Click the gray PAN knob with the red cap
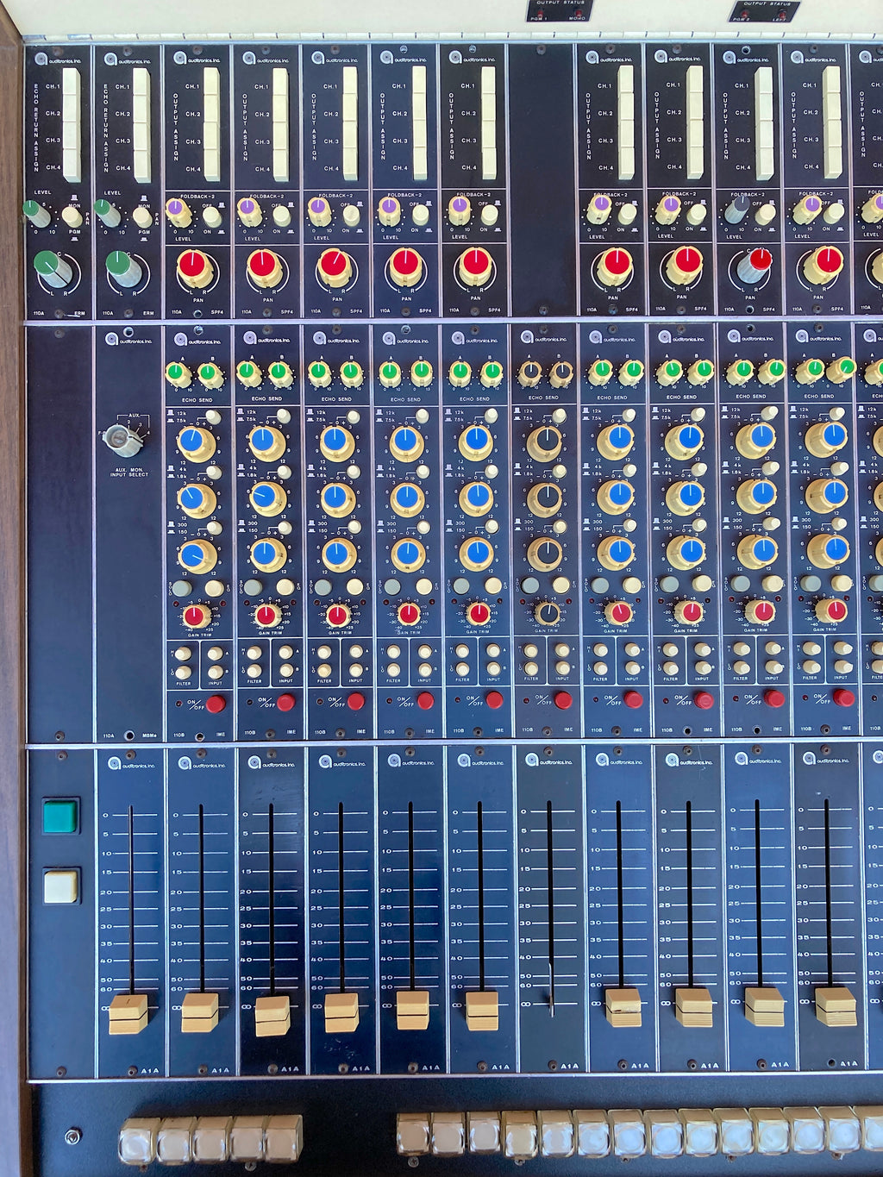This screenshot has height=1177, width=883. click(755, 265)
